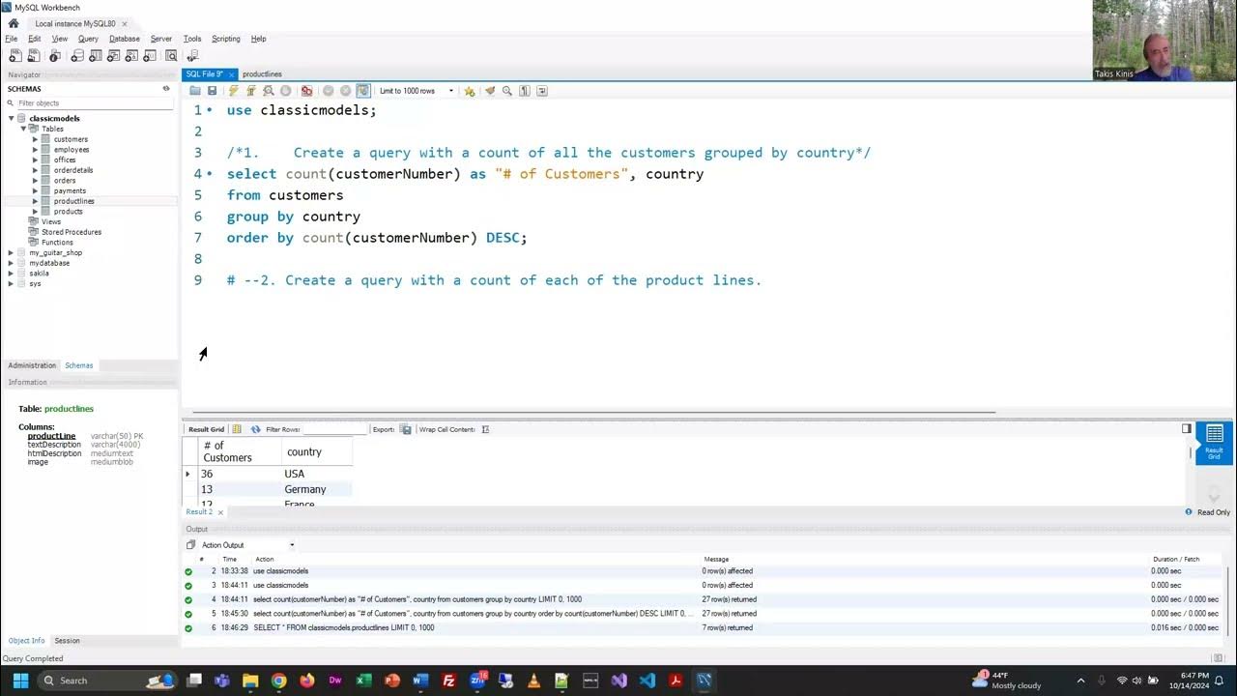The height and width of the screenshot is (696, 1237).
Task: Create new SQL tab from main toolbar
Action: [x=14, y=56]
